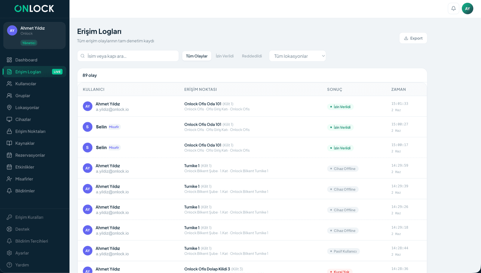Click the Pasif Kullanıcı status badge
The height and width of the screenshot is (273, 481).
343,251
